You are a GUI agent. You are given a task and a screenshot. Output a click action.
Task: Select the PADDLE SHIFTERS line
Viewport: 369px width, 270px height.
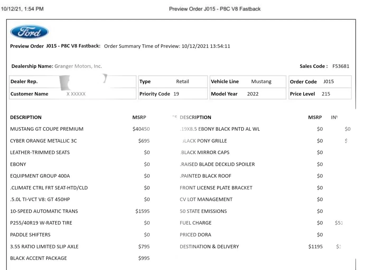30,235
